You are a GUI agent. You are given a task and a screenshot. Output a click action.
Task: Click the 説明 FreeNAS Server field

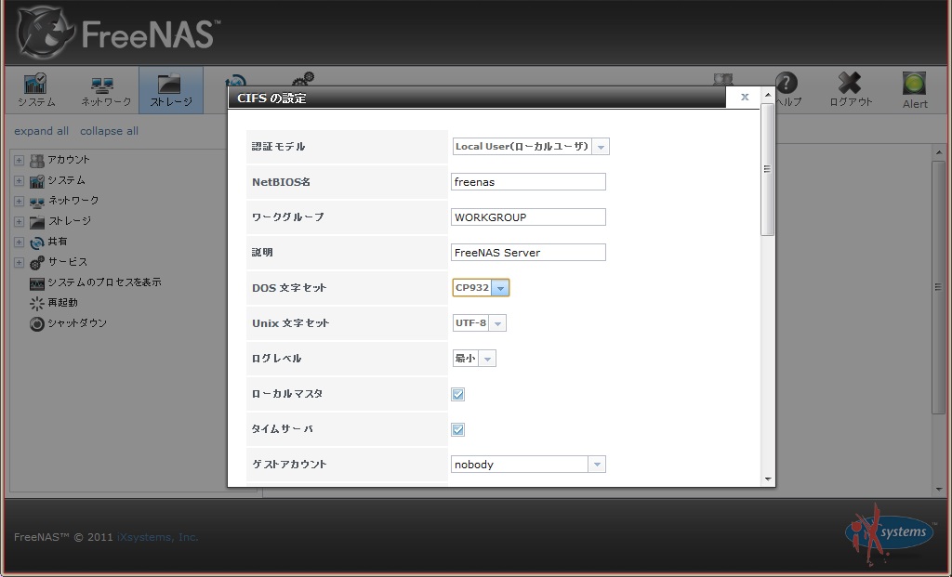(528, 253)
